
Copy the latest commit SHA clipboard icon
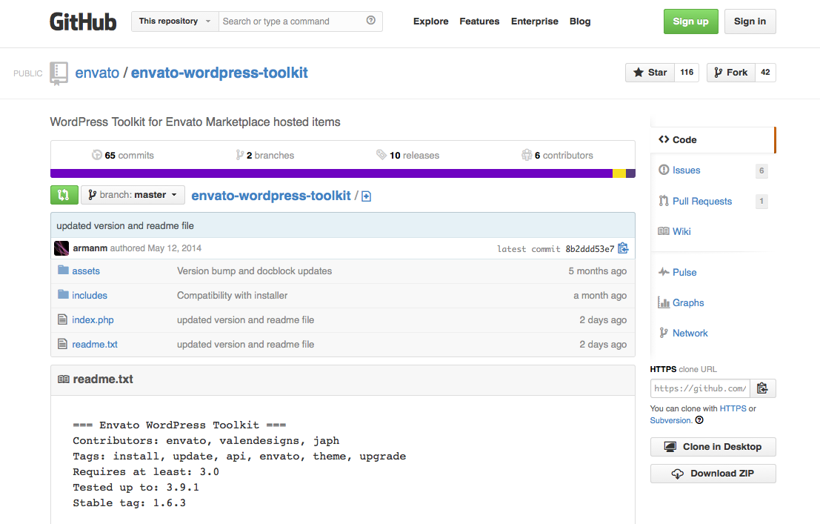pos(623,248)
